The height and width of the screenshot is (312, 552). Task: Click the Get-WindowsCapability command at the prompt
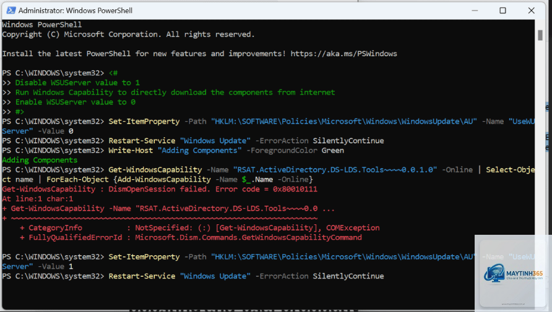click(155, 170)
